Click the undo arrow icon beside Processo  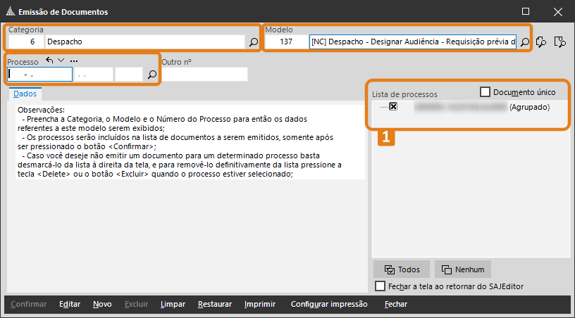[x=49, y=61]
